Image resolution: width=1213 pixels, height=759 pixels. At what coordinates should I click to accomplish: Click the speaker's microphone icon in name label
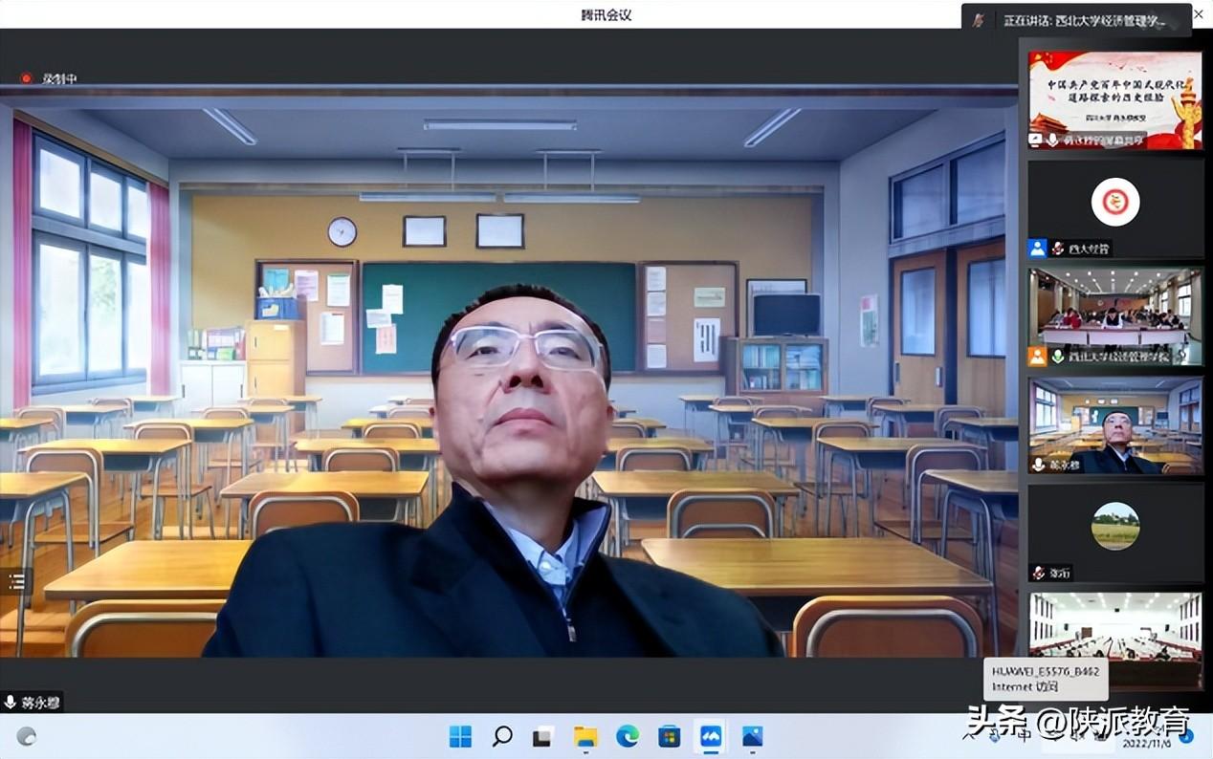[11, 703]
